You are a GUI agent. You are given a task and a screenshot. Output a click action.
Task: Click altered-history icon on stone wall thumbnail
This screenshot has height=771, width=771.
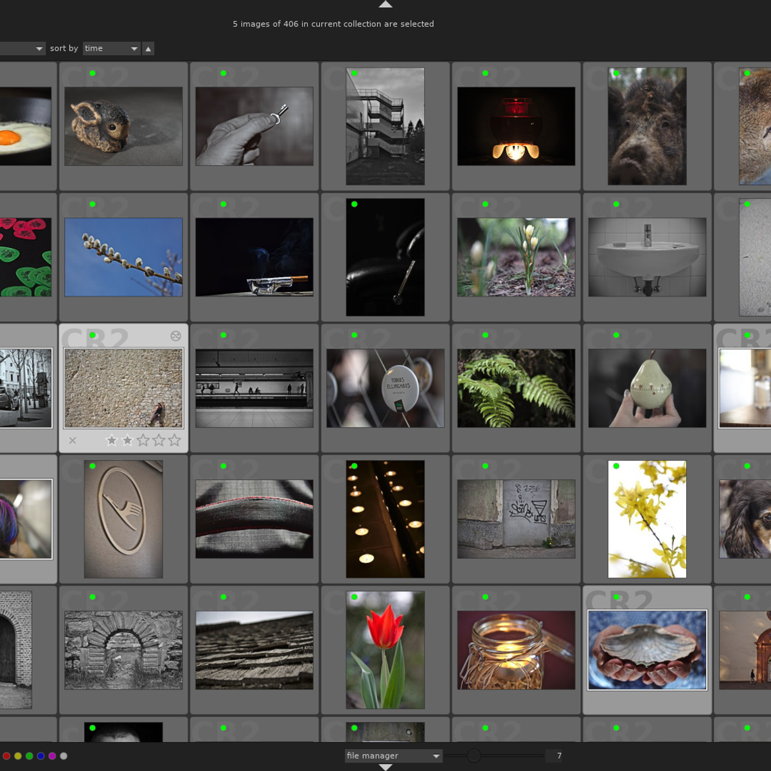[175, 336]
